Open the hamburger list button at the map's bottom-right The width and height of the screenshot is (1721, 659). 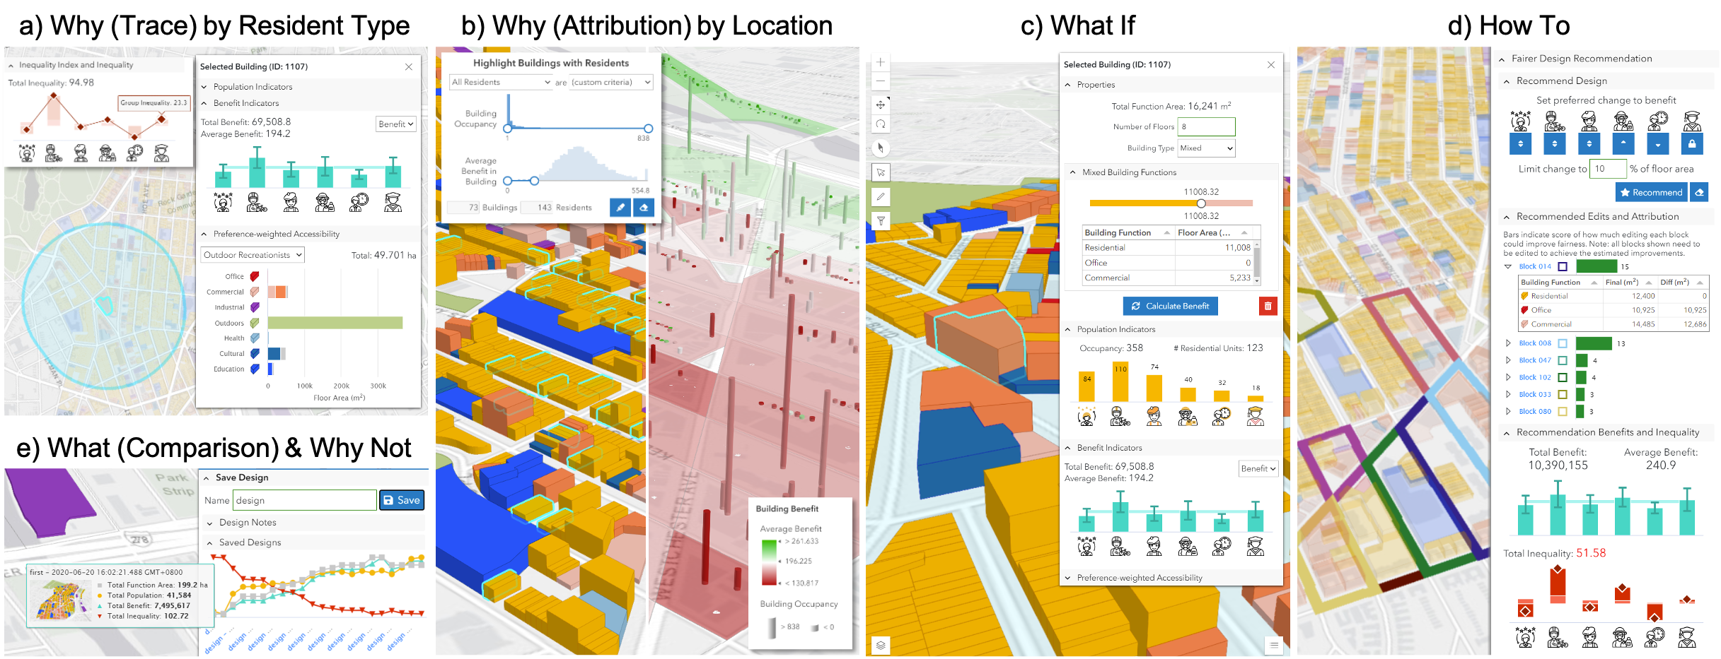(x=1273, y=645)
